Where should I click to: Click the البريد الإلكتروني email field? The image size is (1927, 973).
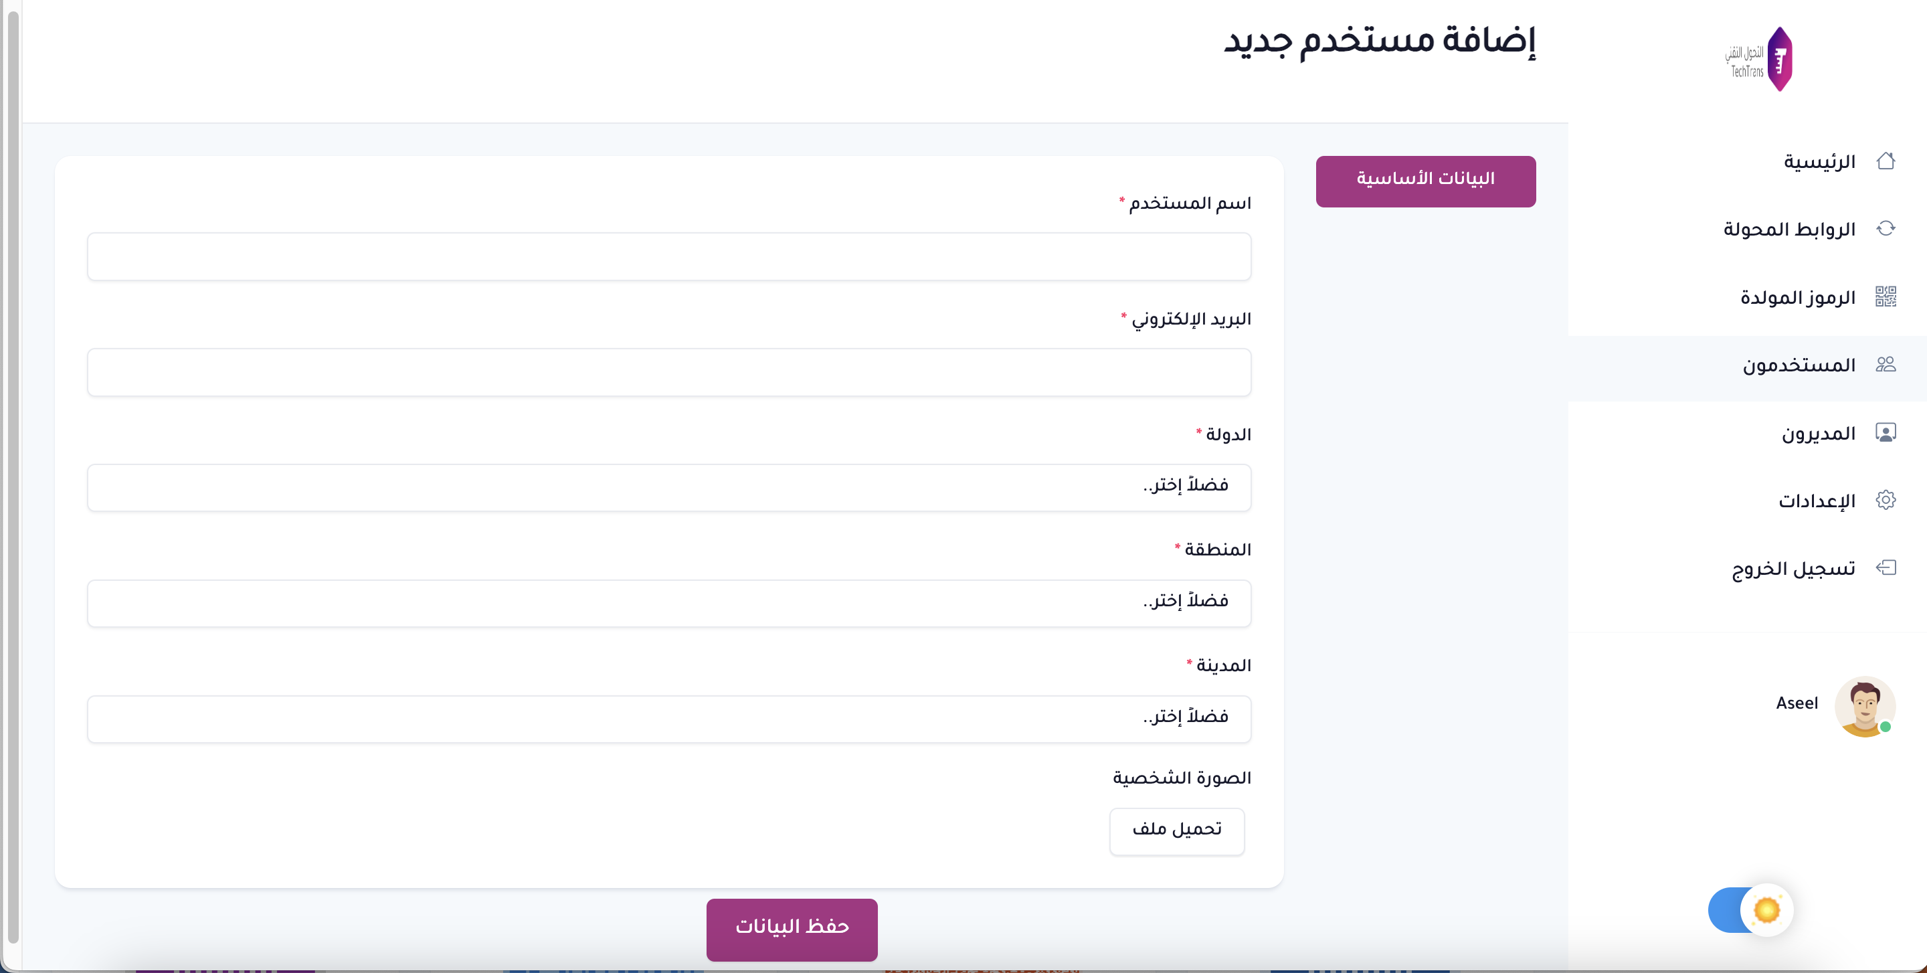coord(669,373)
